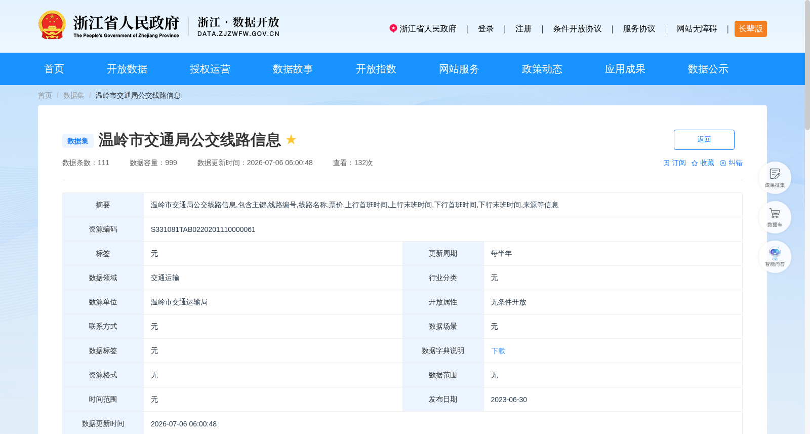810x434 pixels.
Task: Click the 收藏 favorite text
Action: click(707, 163)
